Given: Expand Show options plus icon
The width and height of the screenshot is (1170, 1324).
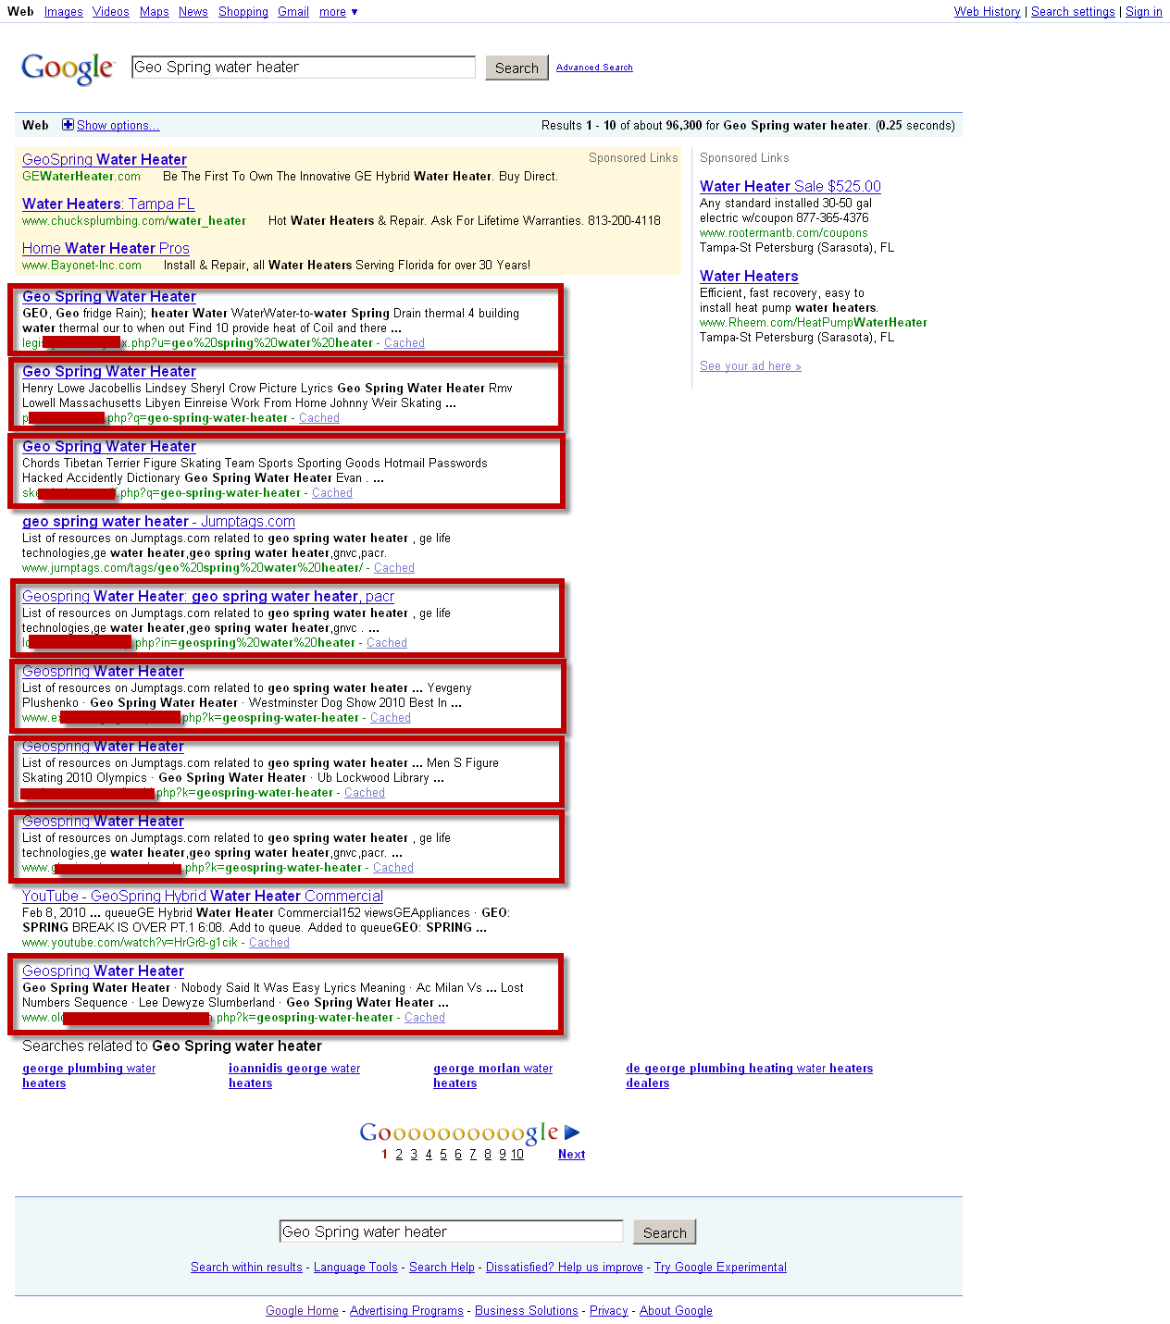Looking at the screenshot, I should (x=68, y=125).
